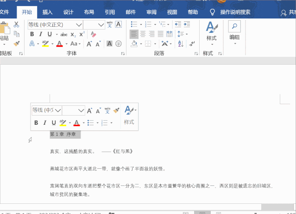Open the Styles gallery in ribbon
This screenshot has width=296, height=214.
212,33
